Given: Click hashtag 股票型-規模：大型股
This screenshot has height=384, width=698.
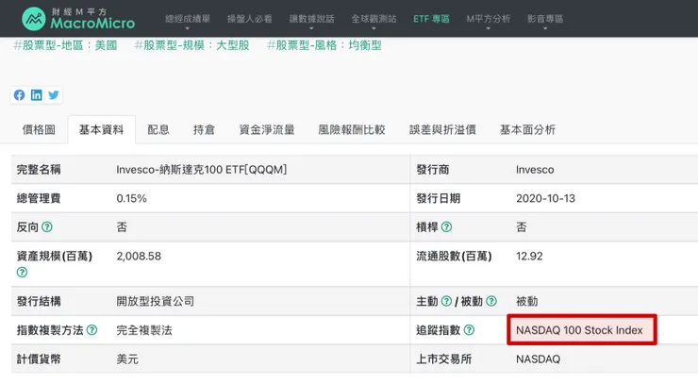Looking at the screenshot, I should click(x=191, y=45).
